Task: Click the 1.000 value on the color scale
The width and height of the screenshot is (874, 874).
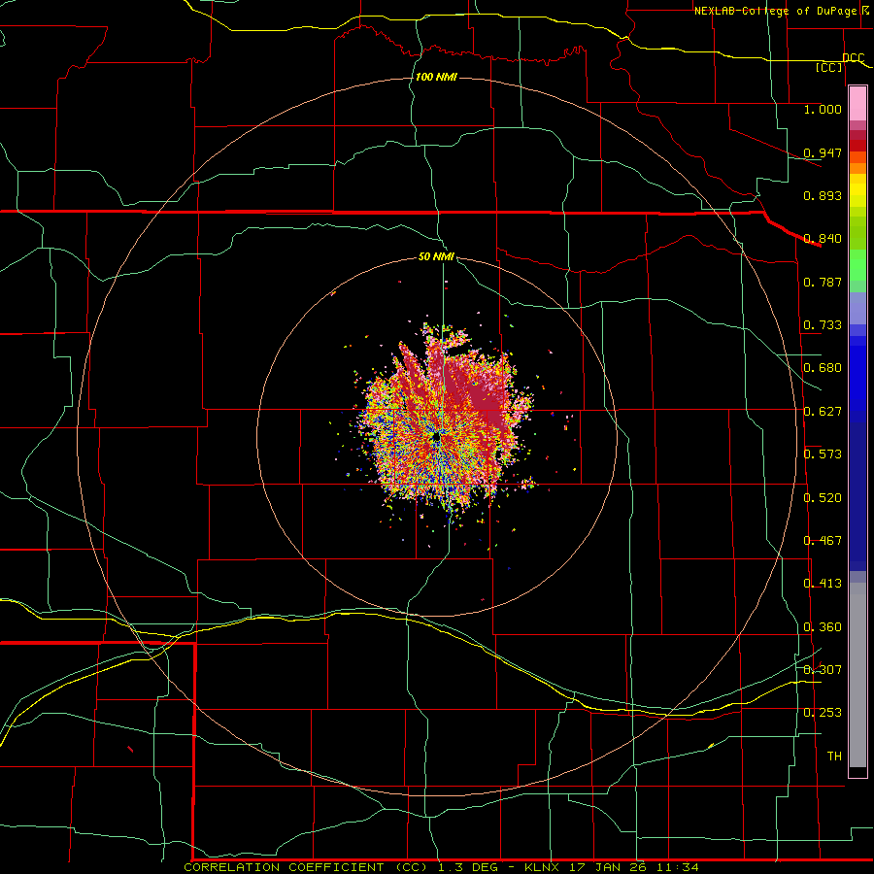Action: tap(823, 109)
